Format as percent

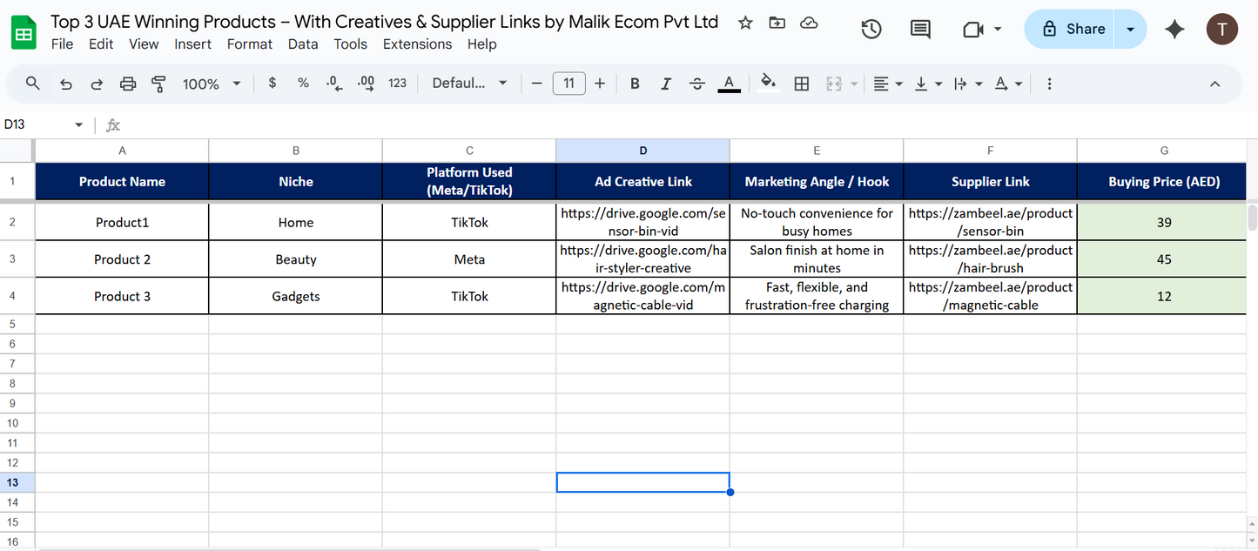pyautogui.click(x=303, y=84)
